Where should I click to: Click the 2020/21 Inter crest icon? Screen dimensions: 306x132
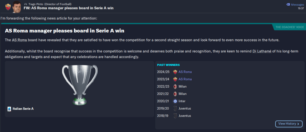(x=175, y=101)
